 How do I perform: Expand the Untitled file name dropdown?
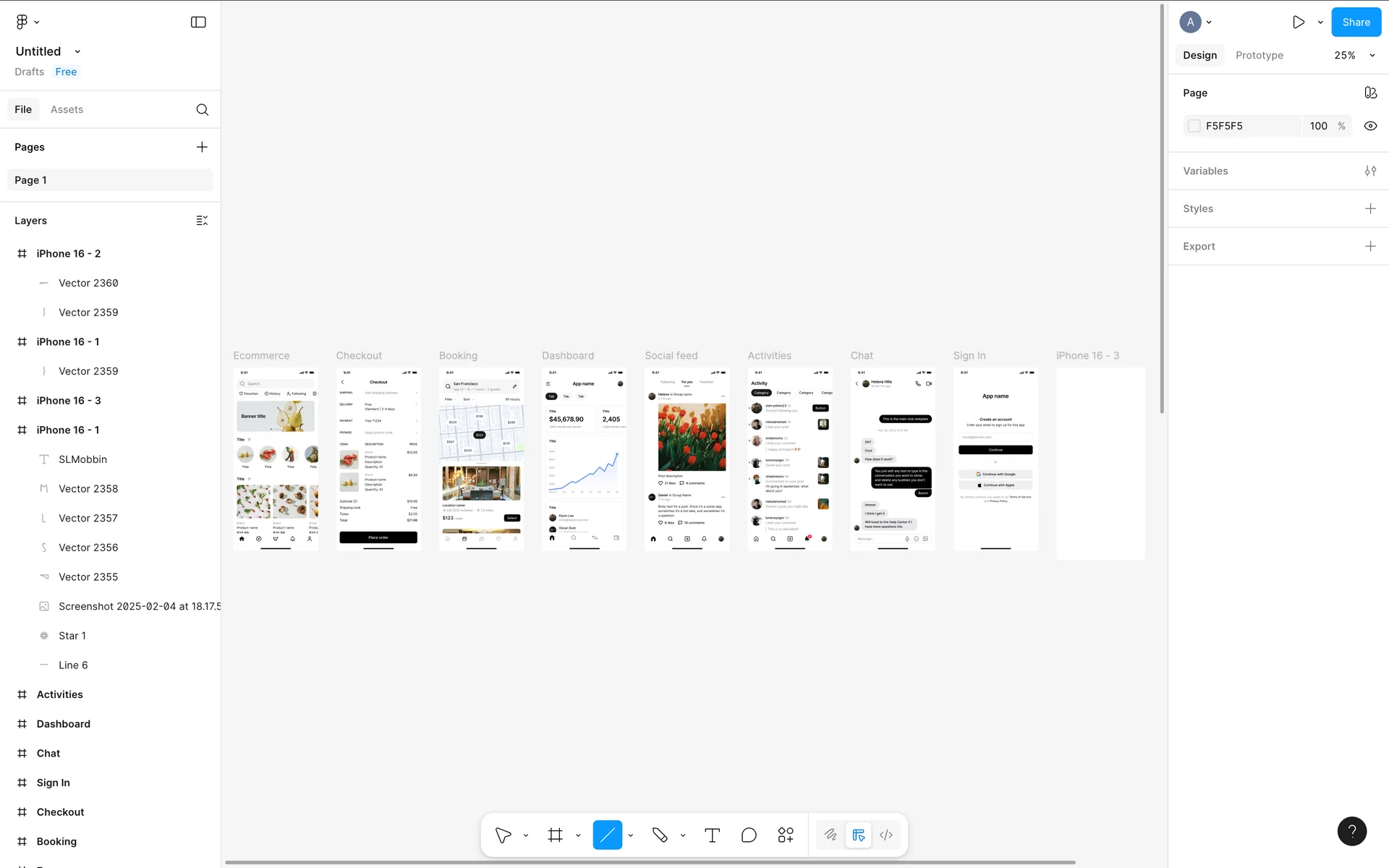pos(77,51)
